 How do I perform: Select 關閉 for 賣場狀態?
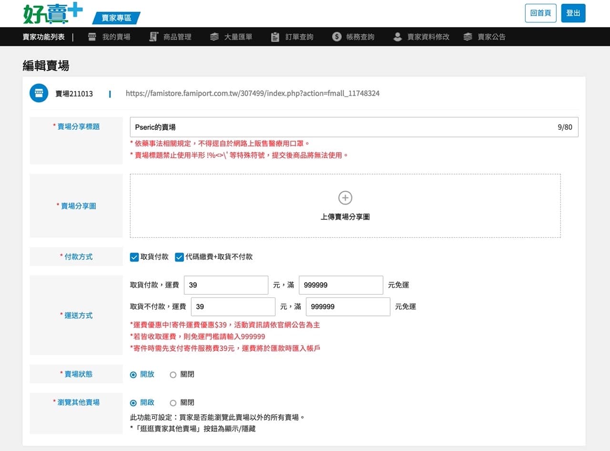click(x=173, y=375)
